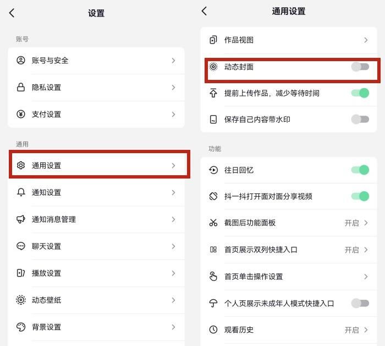Open the 通用设置 menu entry

[100, 165]
